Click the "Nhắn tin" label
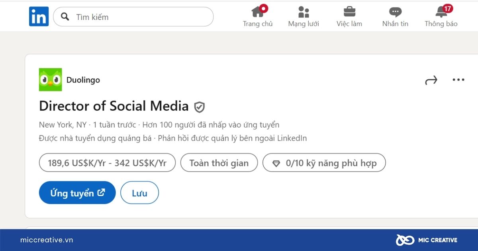478x251 pixels. point(395,24)
